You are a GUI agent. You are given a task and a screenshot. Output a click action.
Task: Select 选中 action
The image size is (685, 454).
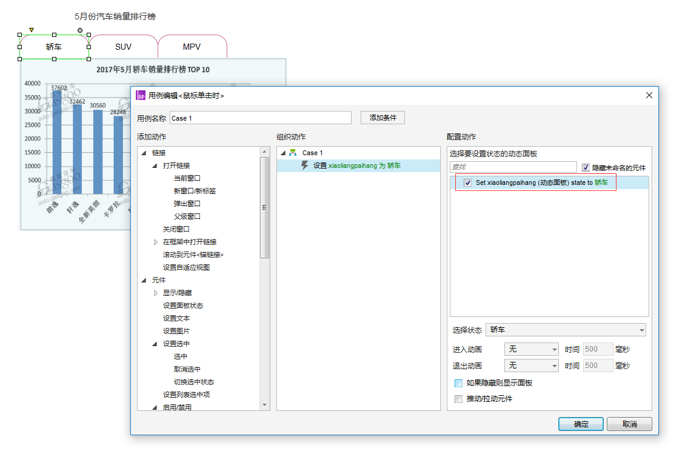181,356
